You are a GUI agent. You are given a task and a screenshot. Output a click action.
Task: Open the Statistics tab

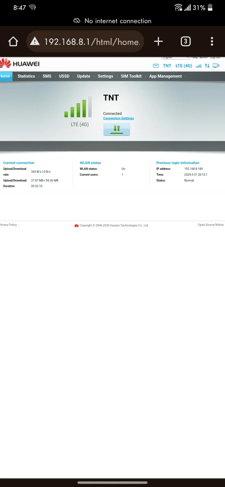click(26, 76)
